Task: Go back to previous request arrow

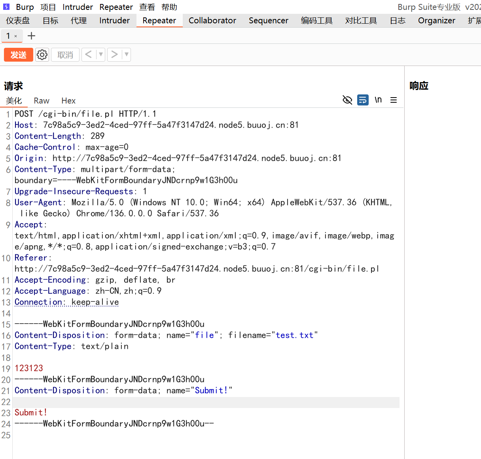Action: 89,55
